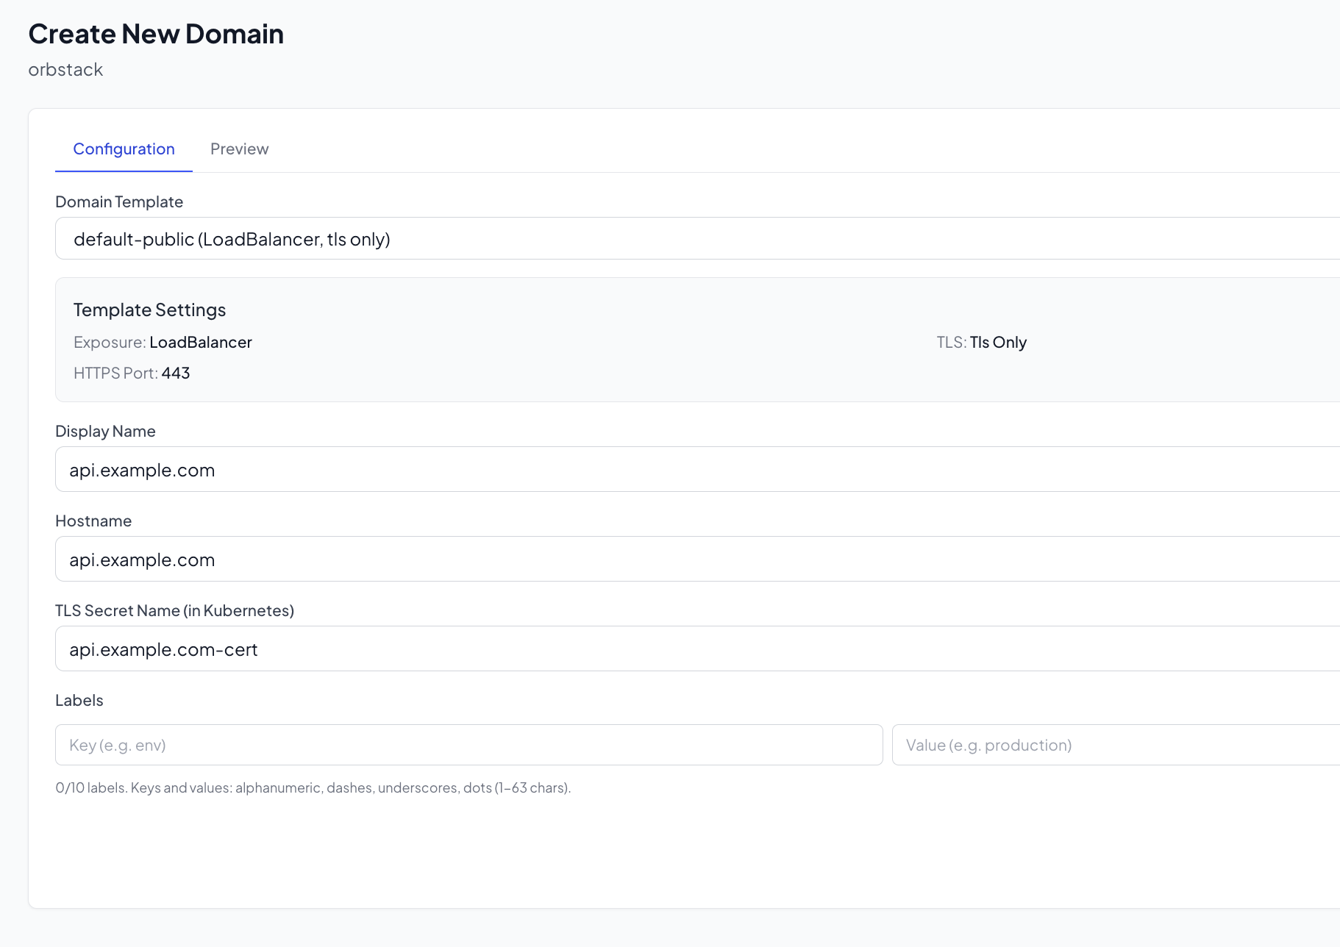
Task: Click the Template Settings heading
Action: click(x=149, y=310)
